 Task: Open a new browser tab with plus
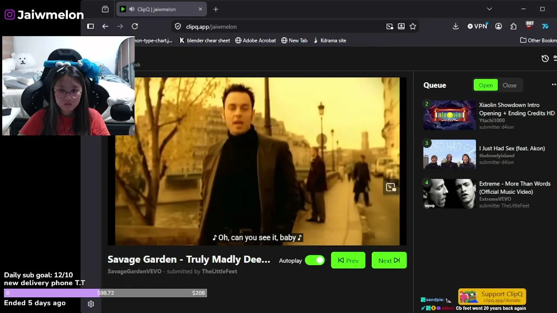pos(216,9)
